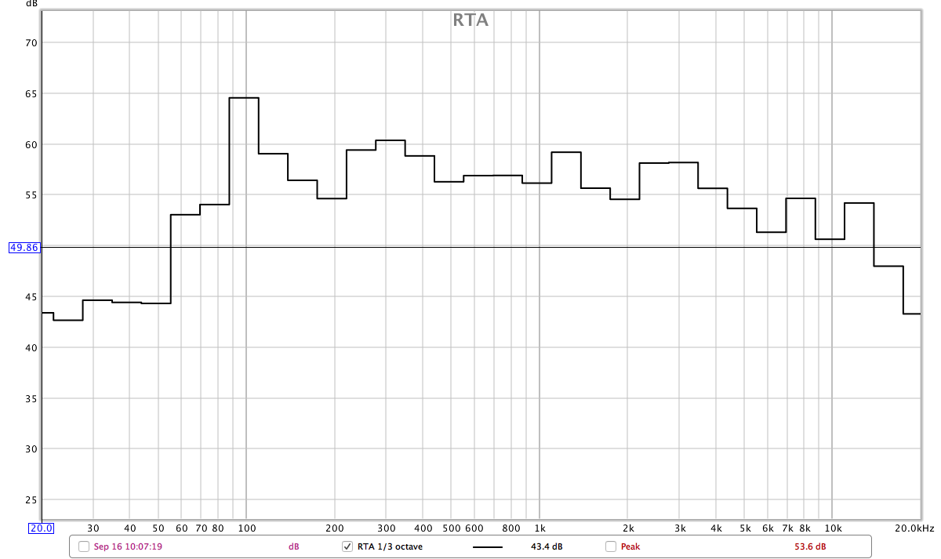Click the 20.0kHz axis end label
This screenshot has width=941, height=559.
916,528
